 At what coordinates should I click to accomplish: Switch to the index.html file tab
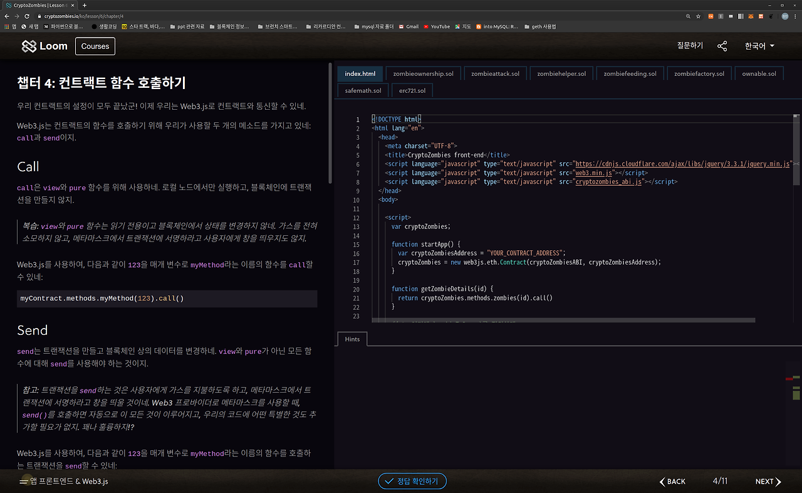[x=360, y=73]
